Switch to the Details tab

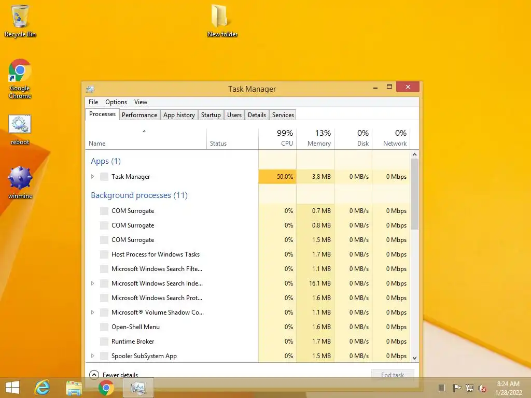[257, 115]
